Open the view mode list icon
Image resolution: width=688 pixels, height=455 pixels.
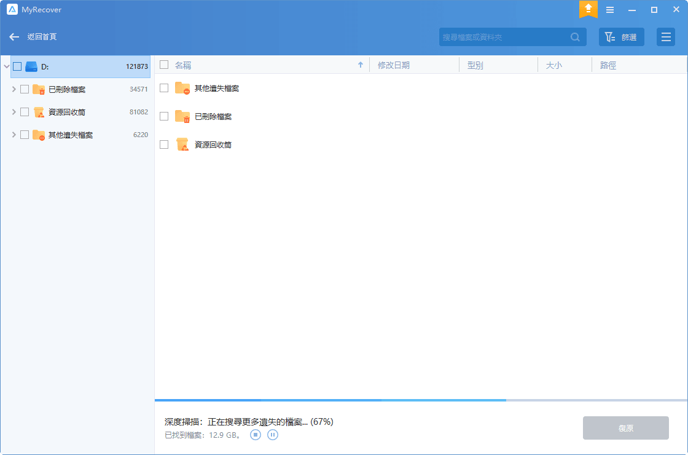click(x=666, y=37)
